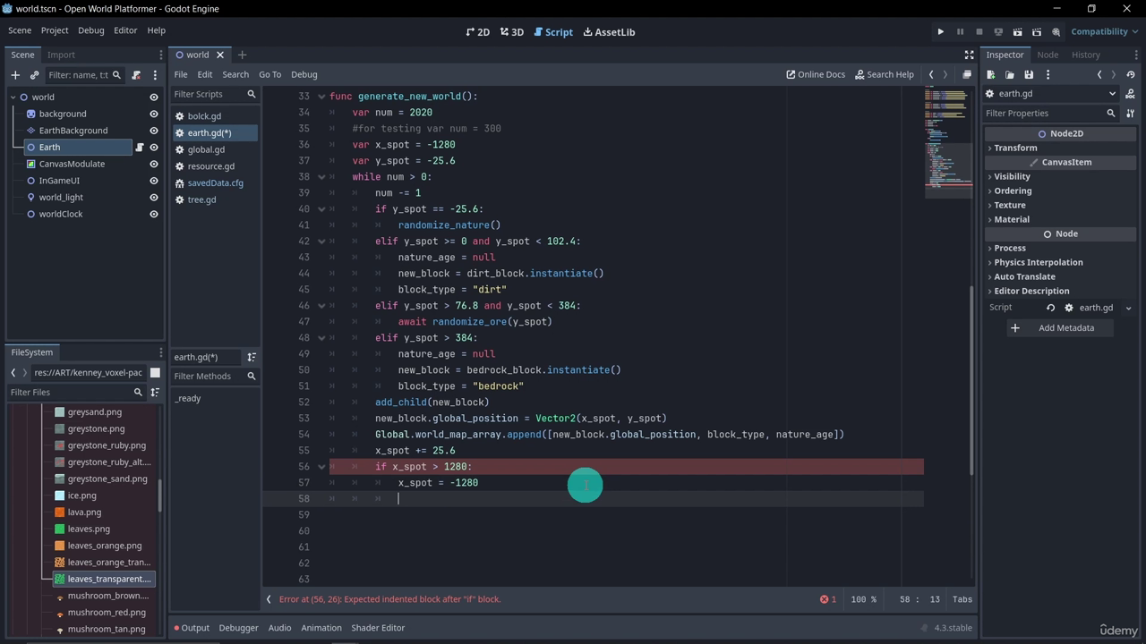Screen dimensions: 1146x644
Task: Toggle the FileSystem split mode icon
Action: 155,372
